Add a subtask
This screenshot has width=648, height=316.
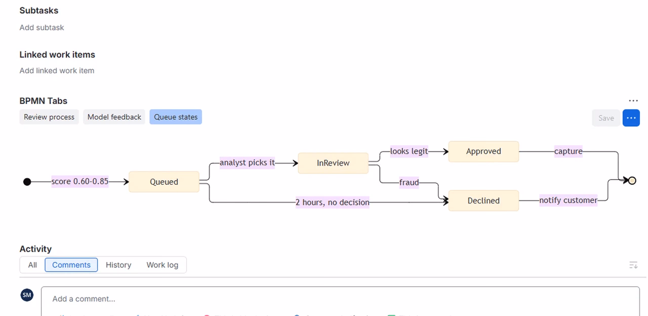pyautogui.click(x=42, y=28)
